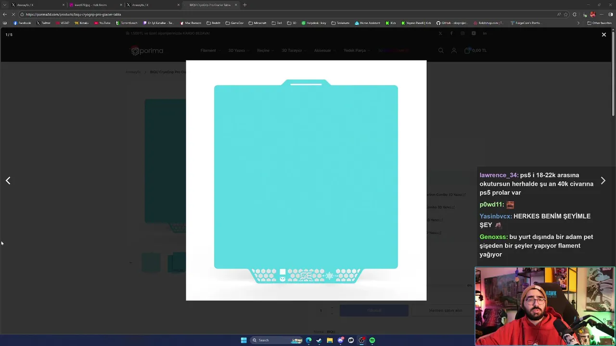
Task: Stop loading the page
Action: (x=13, y=14)
